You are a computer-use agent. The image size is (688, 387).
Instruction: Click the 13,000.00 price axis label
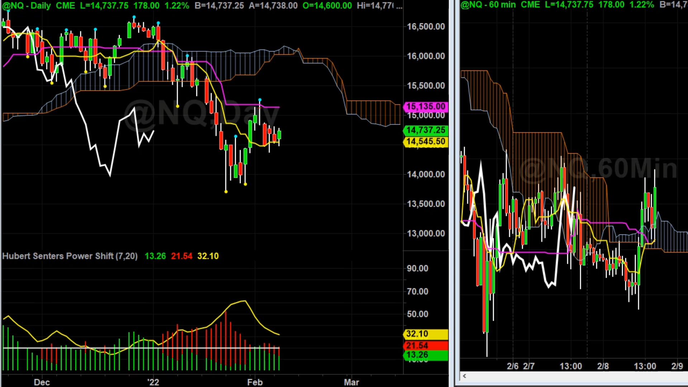pyautogui.click(x=426, y=234)
